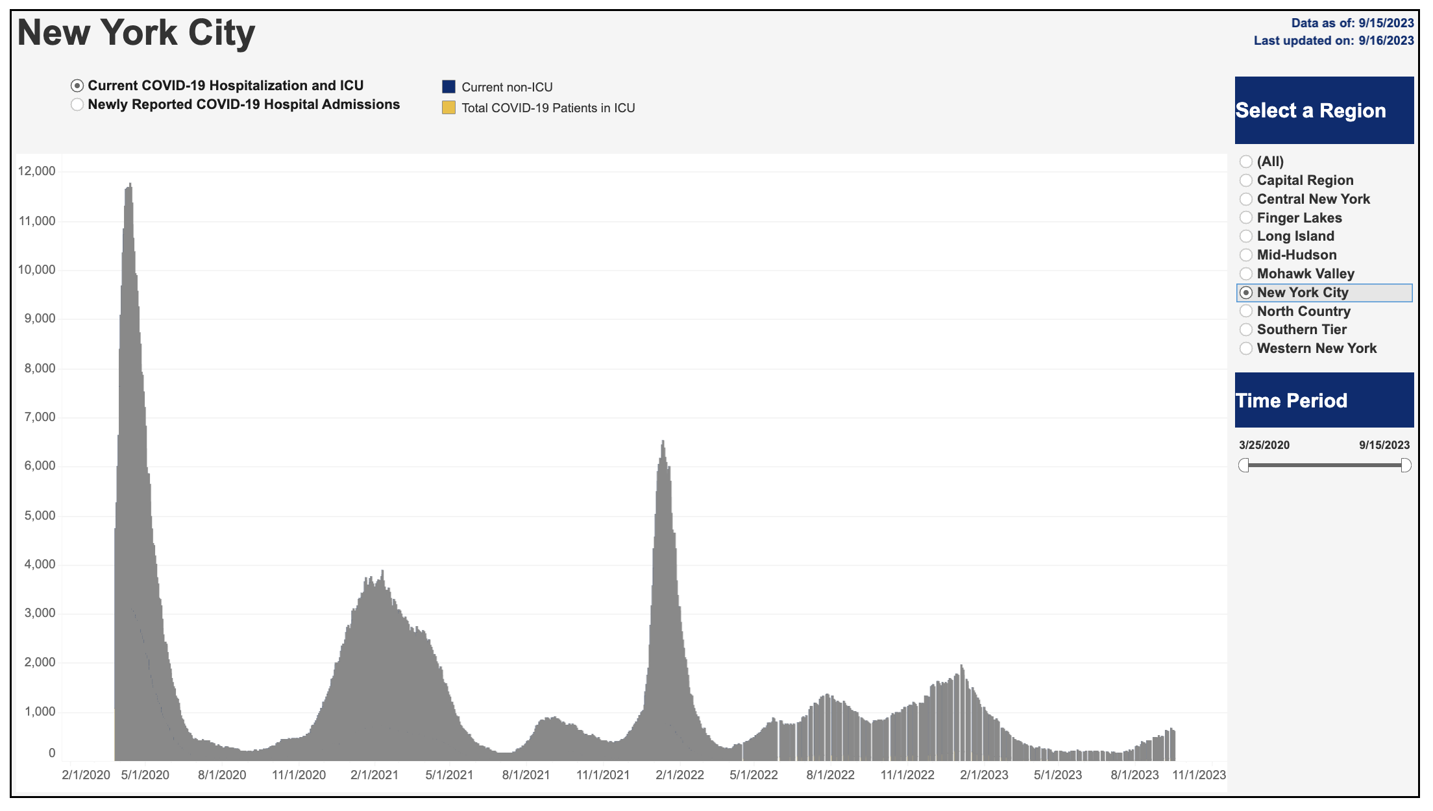1433x811 pixels.
Task: Click the Time Period slider start handle
Action: pyautogui.click(x=1243, y=465)
